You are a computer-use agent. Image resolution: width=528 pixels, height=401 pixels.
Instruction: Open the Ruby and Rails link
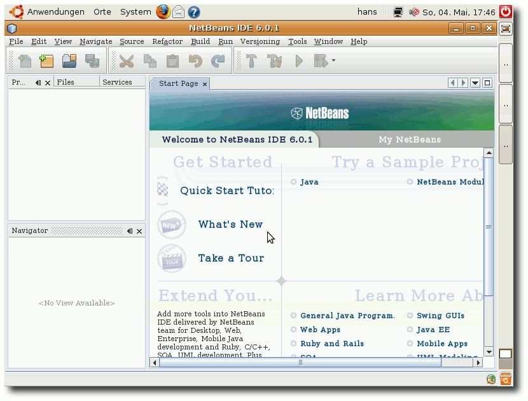tap(332, 344)
